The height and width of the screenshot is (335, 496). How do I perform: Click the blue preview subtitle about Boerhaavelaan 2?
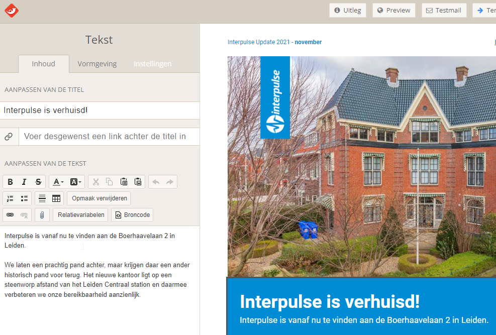(364, 320)
